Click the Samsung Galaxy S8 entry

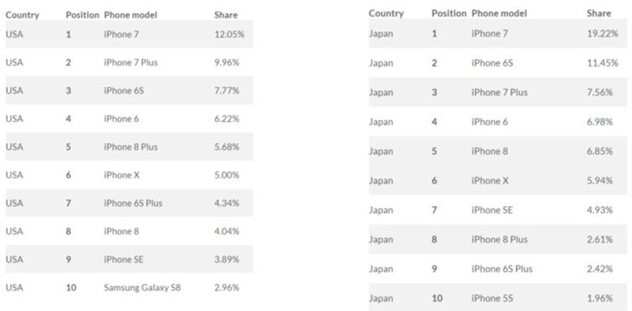[x=142, y=287]
